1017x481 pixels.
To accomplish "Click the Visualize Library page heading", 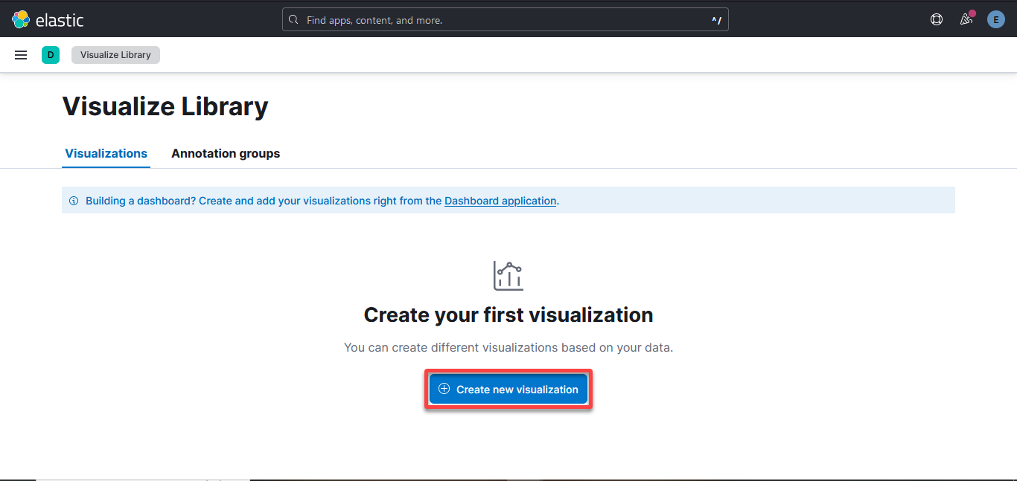I will tap(165, 106).
